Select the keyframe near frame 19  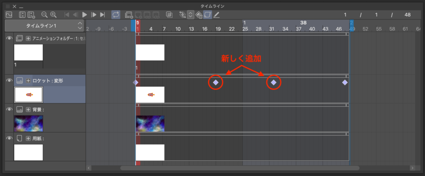click(216, 82)
